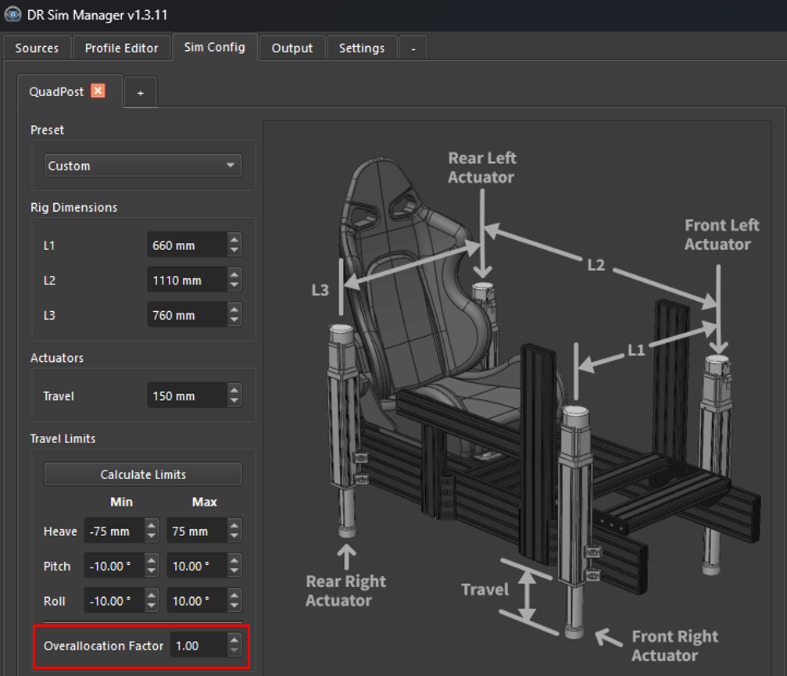Increase L3 dimension using up arrow

[x=234, y=309]
